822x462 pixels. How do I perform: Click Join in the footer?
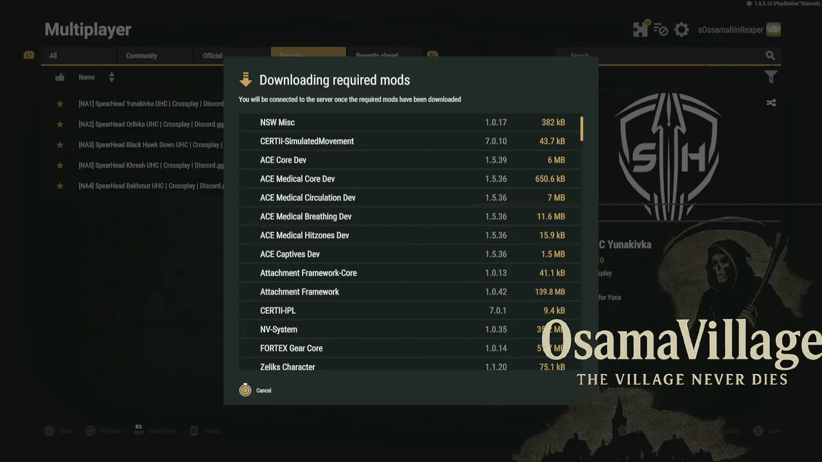coord(767,431)
